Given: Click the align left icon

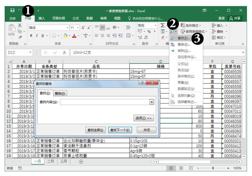Looking at the screenshot, I should click(x=96, y=35).
